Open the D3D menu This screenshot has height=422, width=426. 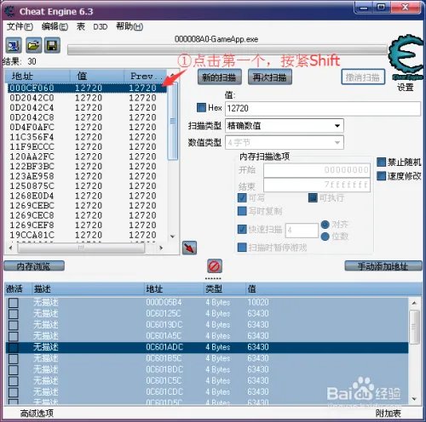pos(101,26)
